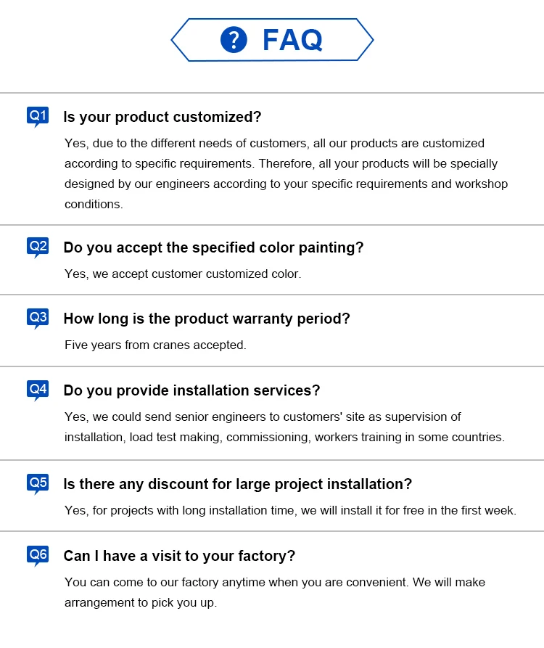This screenshot has height=648, width=544.
Task: Click the Q6 speech bubble icon
Action: [x=38, y=556]
